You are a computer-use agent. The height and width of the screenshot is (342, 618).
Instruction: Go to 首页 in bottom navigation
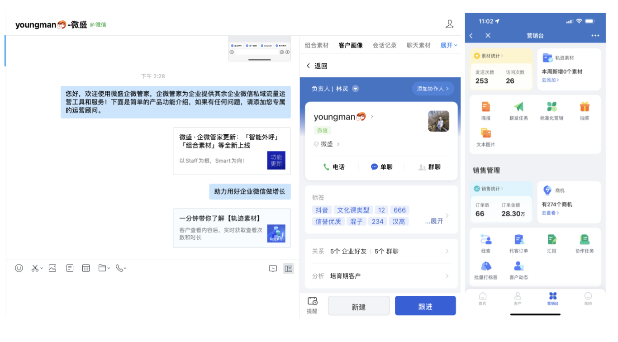click(x=483, y=299)
